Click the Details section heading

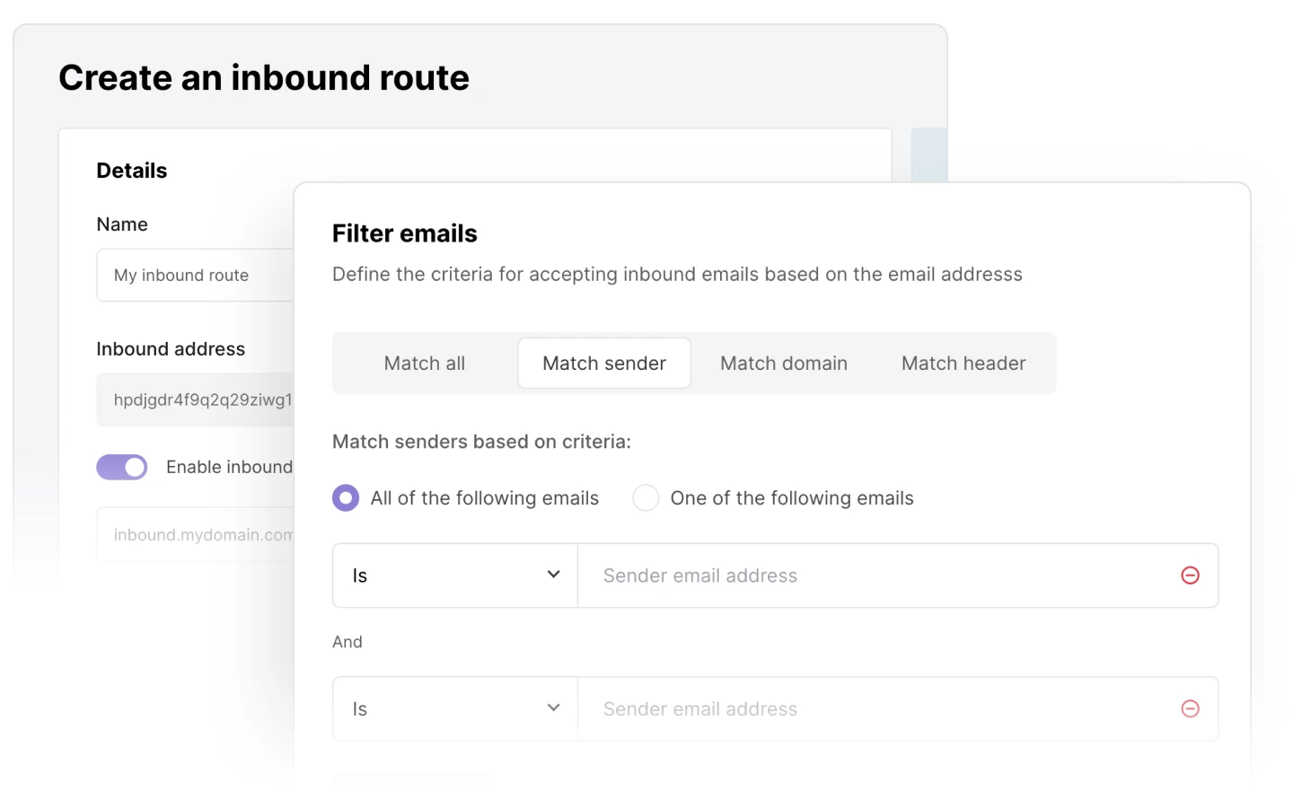132,171
